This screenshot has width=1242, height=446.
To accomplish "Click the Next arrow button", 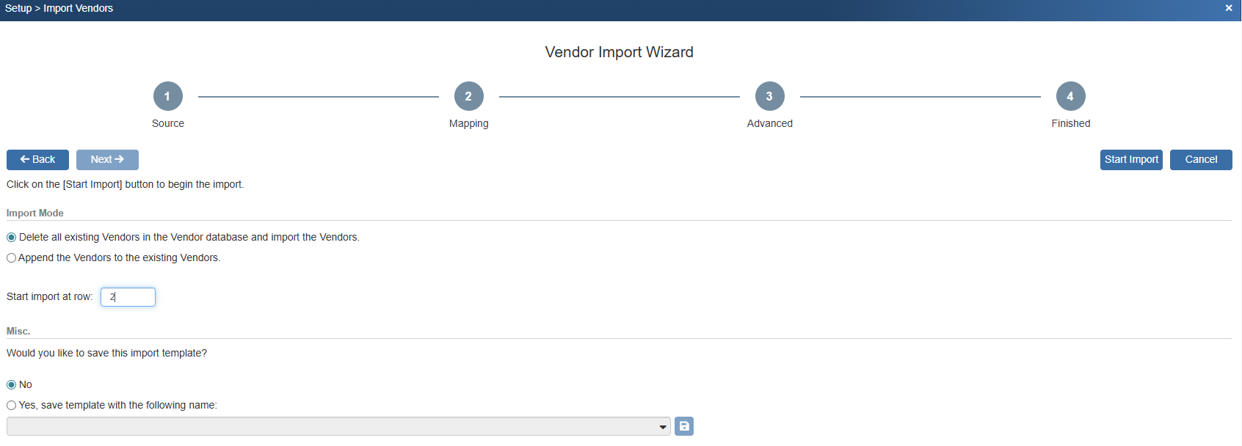I will pos(107,160).
